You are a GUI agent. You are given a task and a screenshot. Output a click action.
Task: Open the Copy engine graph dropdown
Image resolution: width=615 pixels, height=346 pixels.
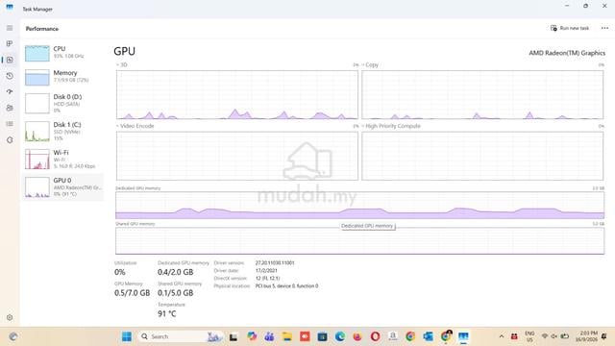point(370,64)
